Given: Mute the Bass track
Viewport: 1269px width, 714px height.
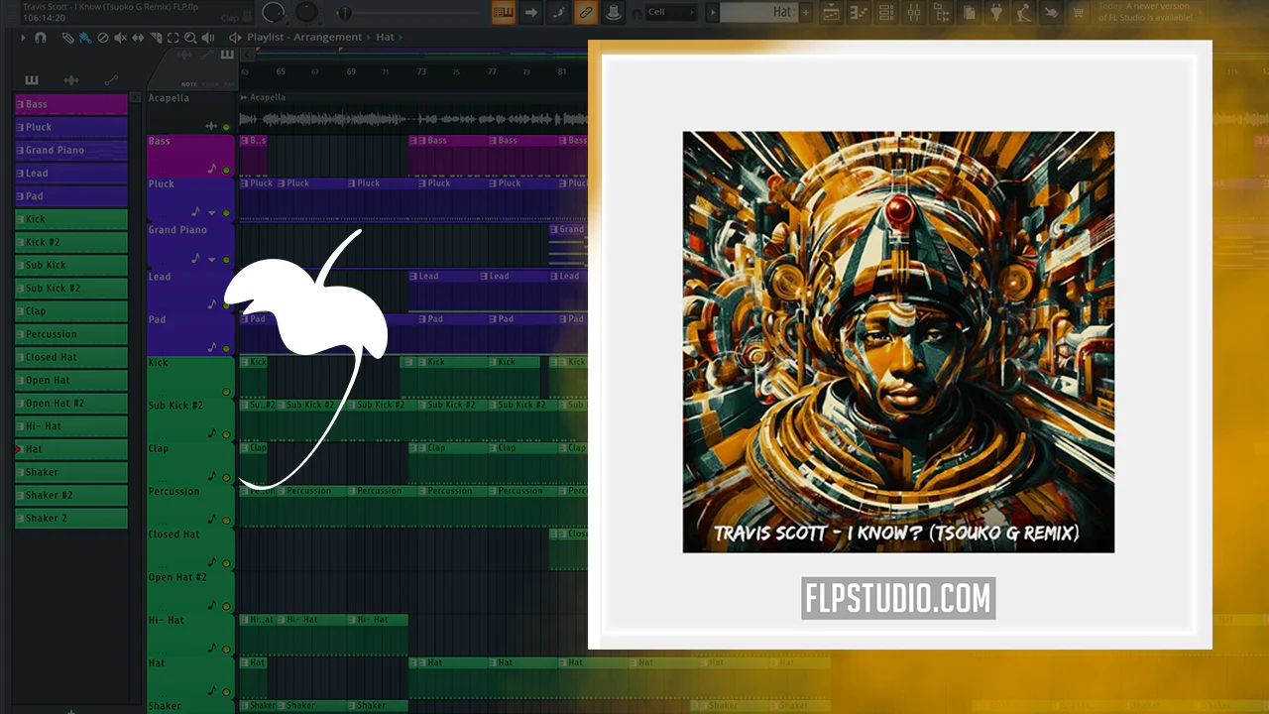Looking at the screenshot, I should coord(226,170).
